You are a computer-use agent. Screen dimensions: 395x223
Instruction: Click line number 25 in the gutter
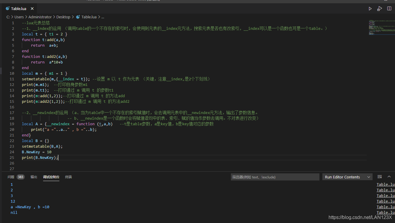12,157
